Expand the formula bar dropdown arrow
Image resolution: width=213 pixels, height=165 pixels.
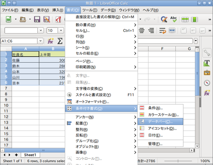pos(196,41)
